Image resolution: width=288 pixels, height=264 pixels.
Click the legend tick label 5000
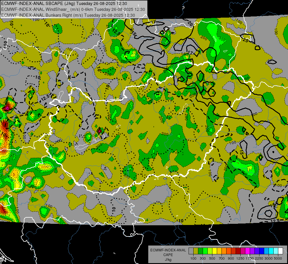[278, 258]
